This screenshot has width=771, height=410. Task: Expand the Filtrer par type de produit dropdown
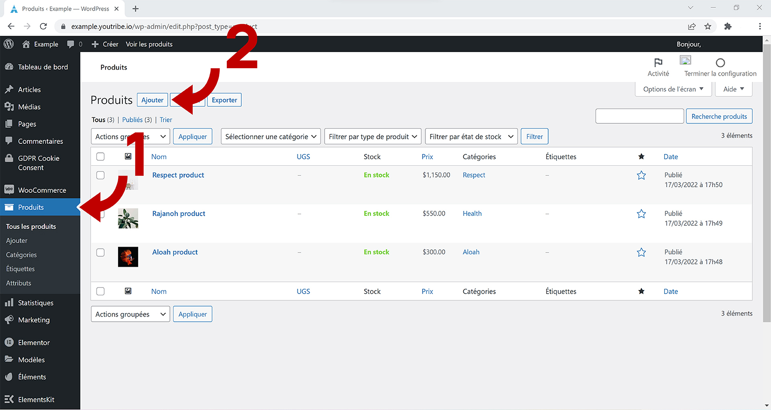click(373, 137)
